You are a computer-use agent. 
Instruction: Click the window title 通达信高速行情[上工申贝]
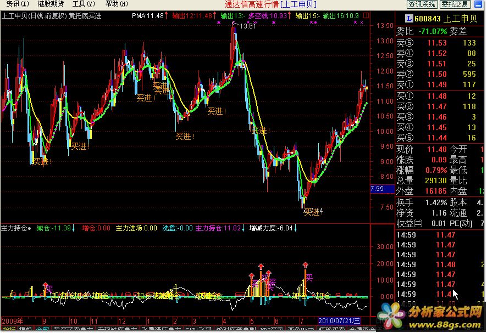[x=270, y=4]
